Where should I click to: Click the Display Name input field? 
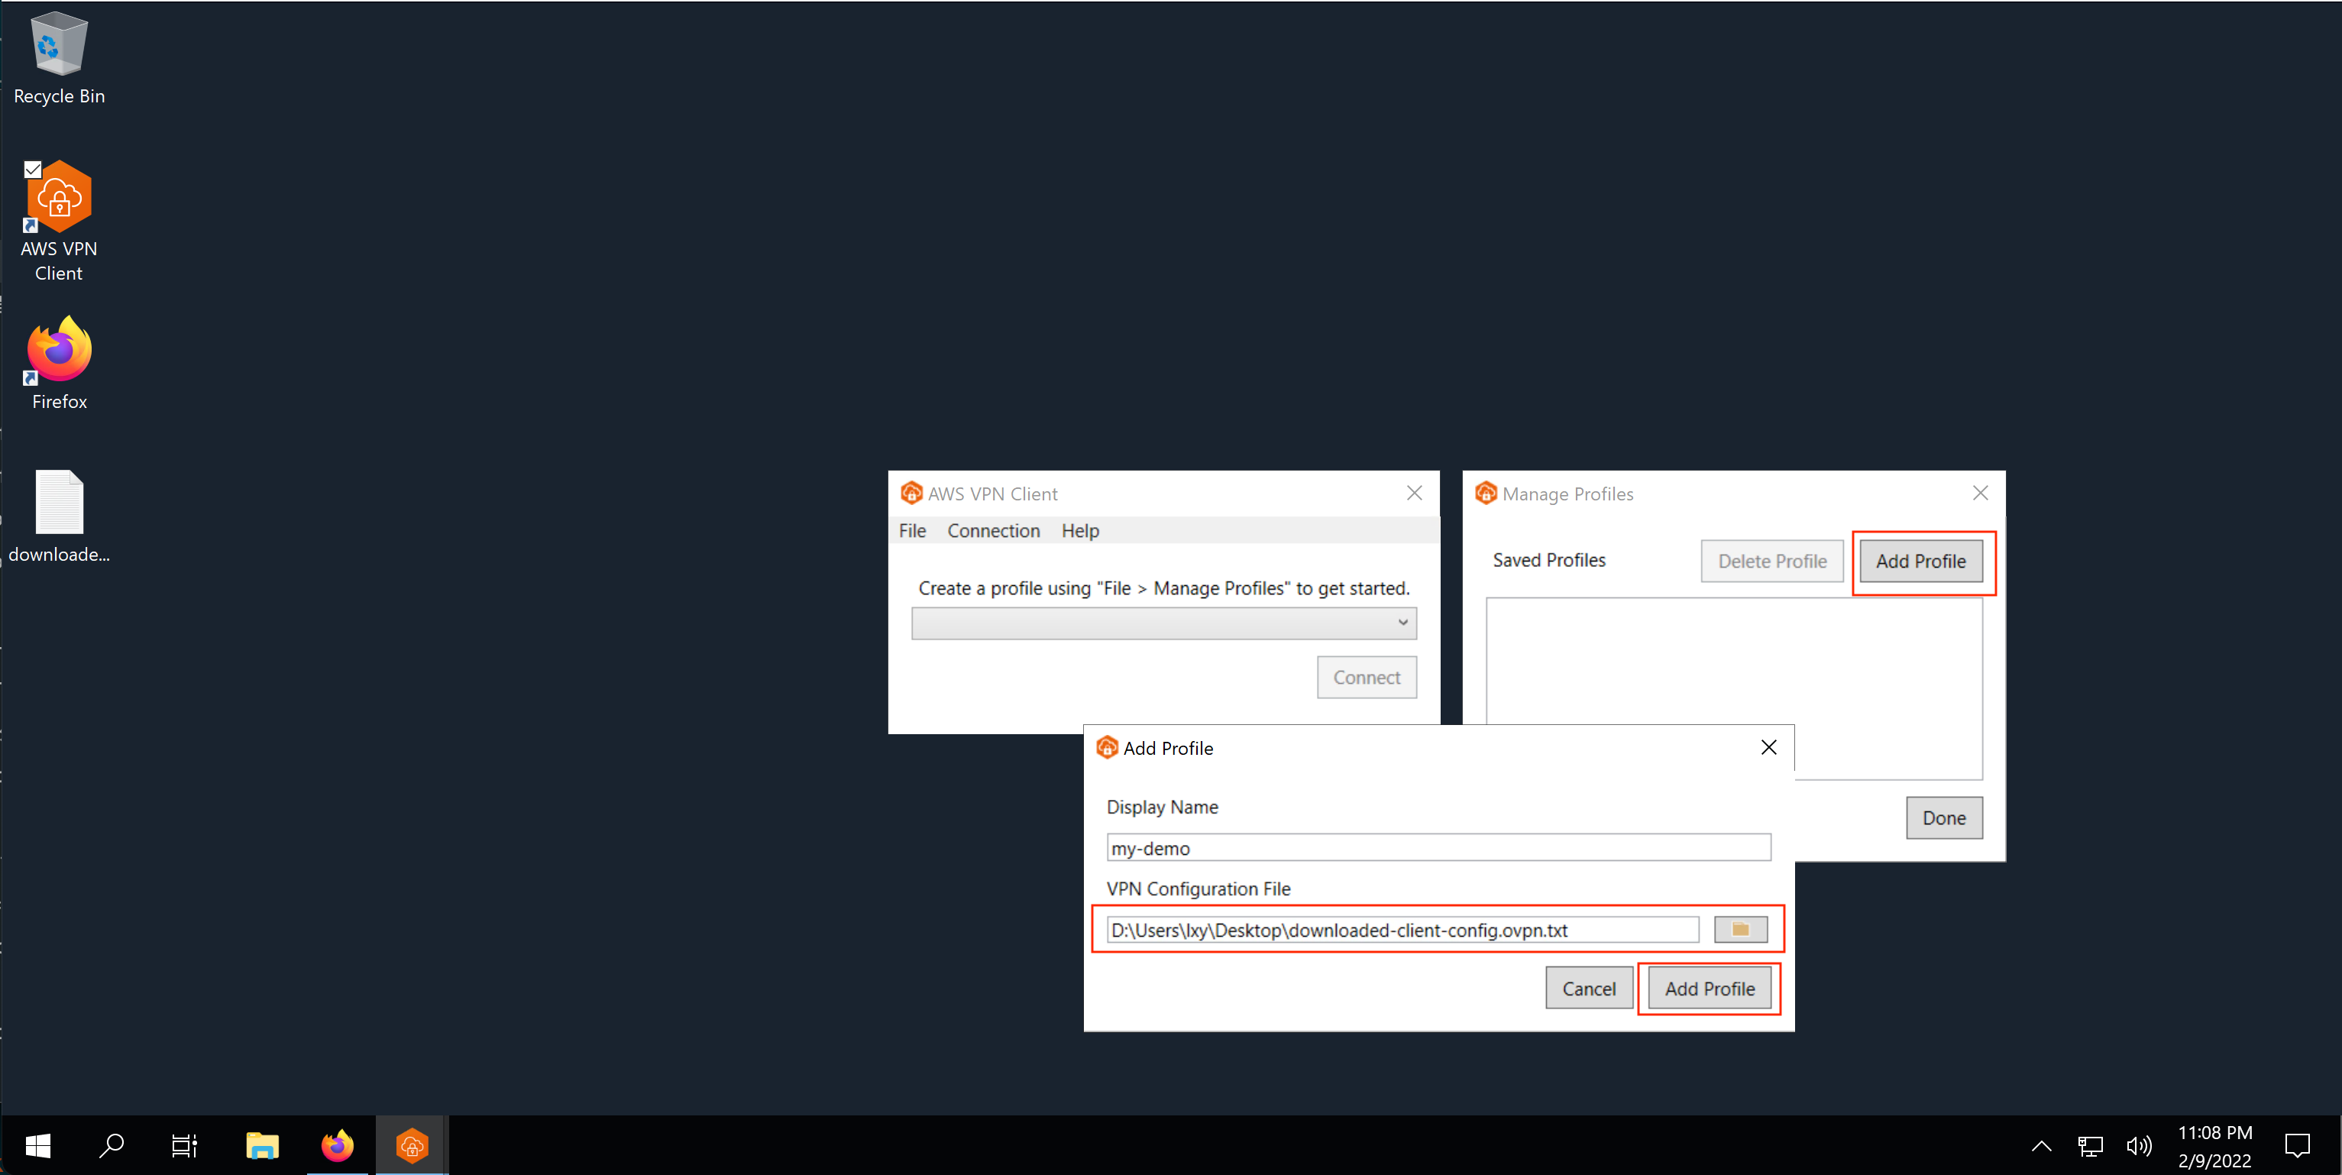point(1438,847)
